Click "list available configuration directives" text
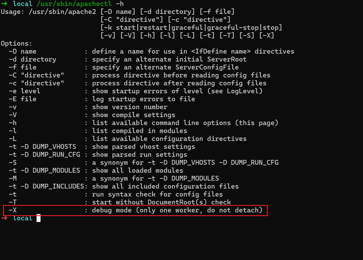The image size is (363, 260). click(x=169, y=139)
